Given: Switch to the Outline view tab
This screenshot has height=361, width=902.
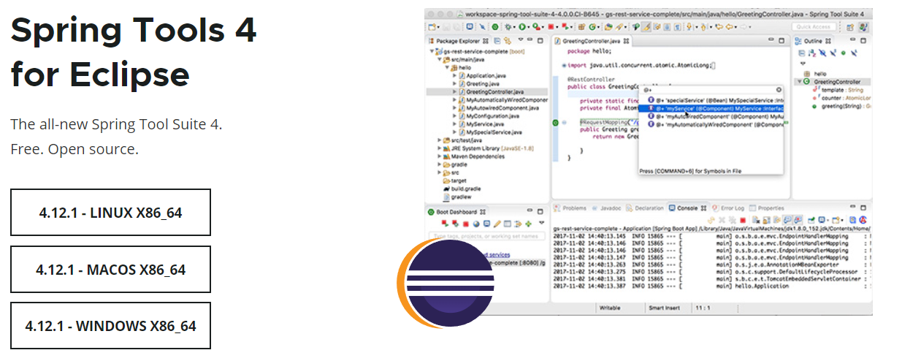Looking at the screenshot, I should click(812, 40).
